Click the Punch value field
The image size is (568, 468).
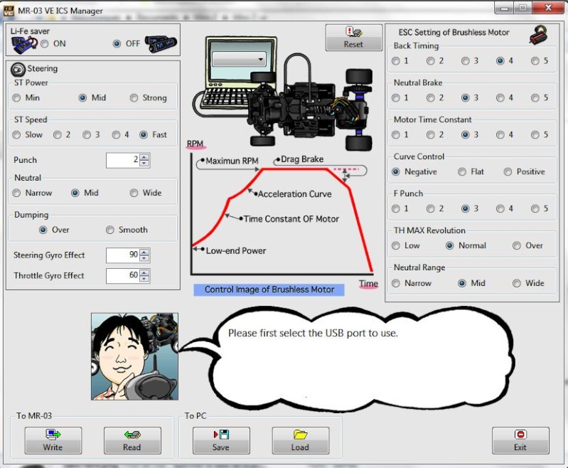coord(123,160)
